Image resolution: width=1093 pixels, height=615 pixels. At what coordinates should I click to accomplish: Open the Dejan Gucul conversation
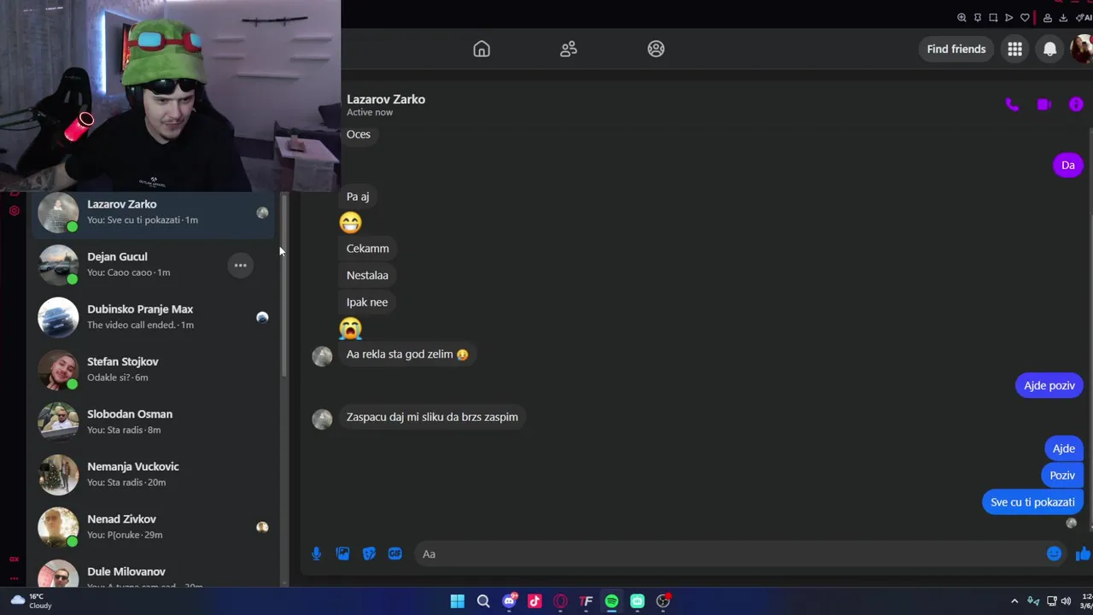[x=155, y=265]
